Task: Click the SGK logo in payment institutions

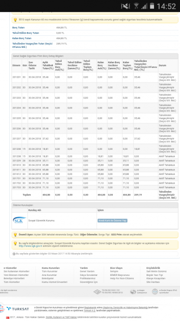Action: pyautogui.click(x=19, y=220)
